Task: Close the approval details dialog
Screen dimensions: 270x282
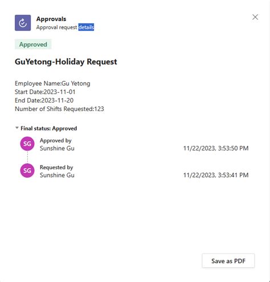Action: tap(255, 17)
